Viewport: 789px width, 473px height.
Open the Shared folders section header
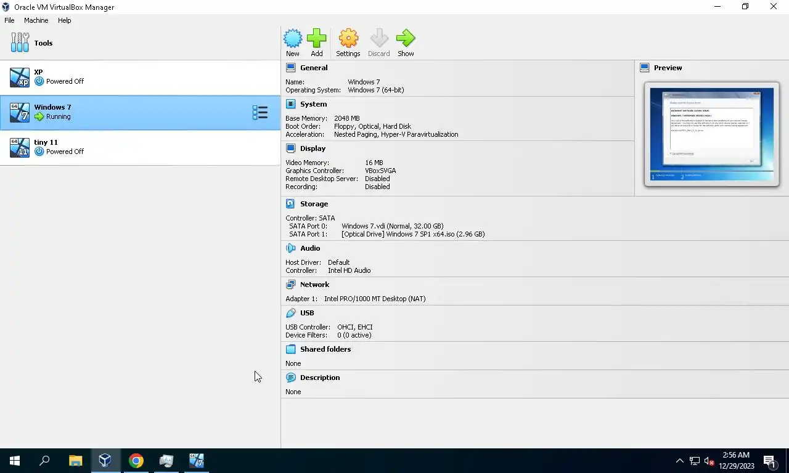325,349
